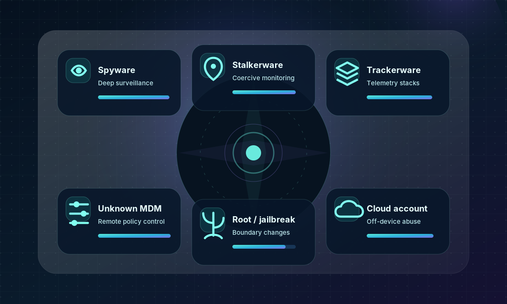The height and width of the screenshot is (304, 507).
Task: Click the Trackerware progress bar
Action: [399, 97]
